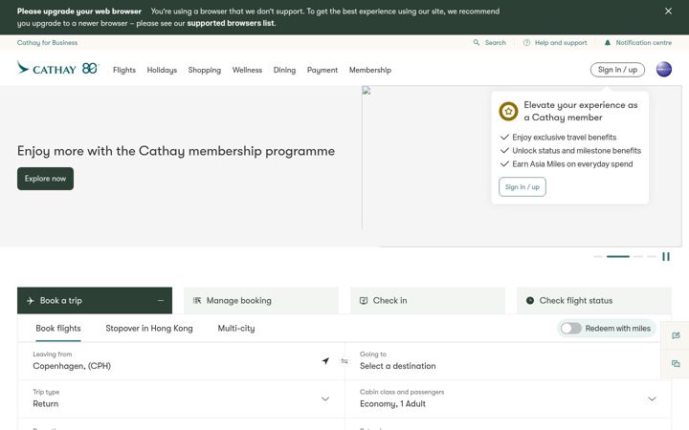
Task: Select the Multi-city tab
Action: click(x=236, y=328)
